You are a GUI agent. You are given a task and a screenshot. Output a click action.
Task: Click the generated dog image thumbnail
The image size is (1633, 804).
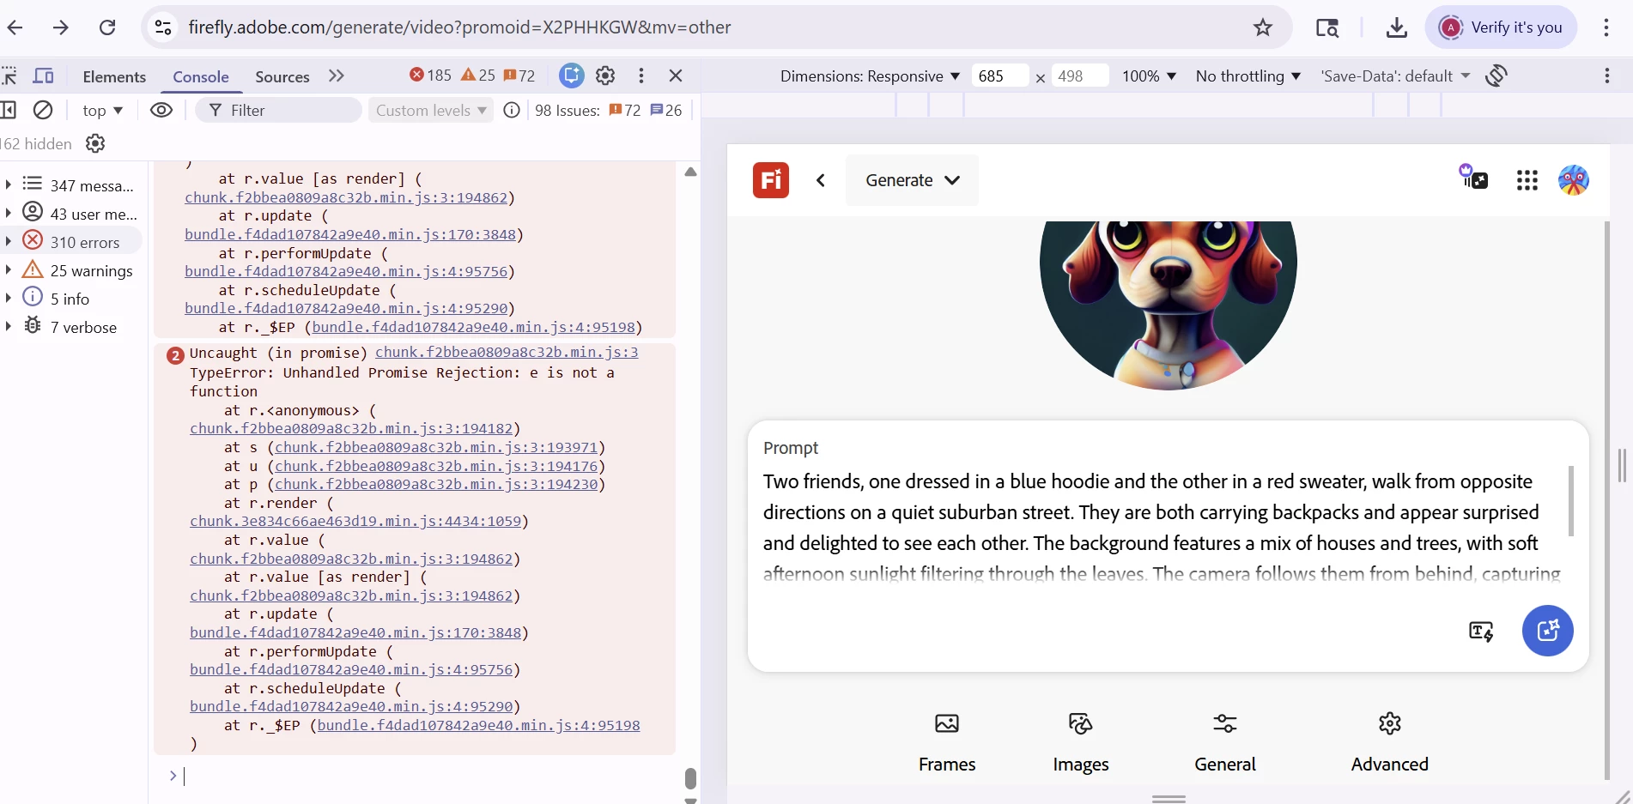(x=1168, y=305)
